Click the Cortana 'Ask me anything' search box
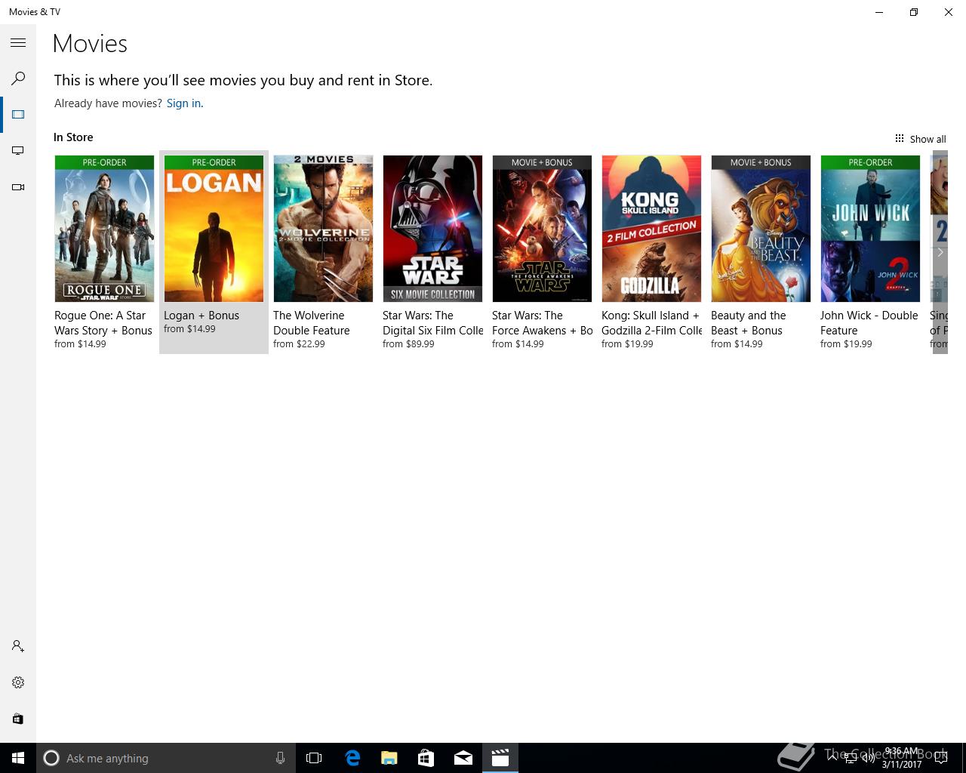Image resolution: width=966 pixels, height=773 pixels. coord(165,758)
